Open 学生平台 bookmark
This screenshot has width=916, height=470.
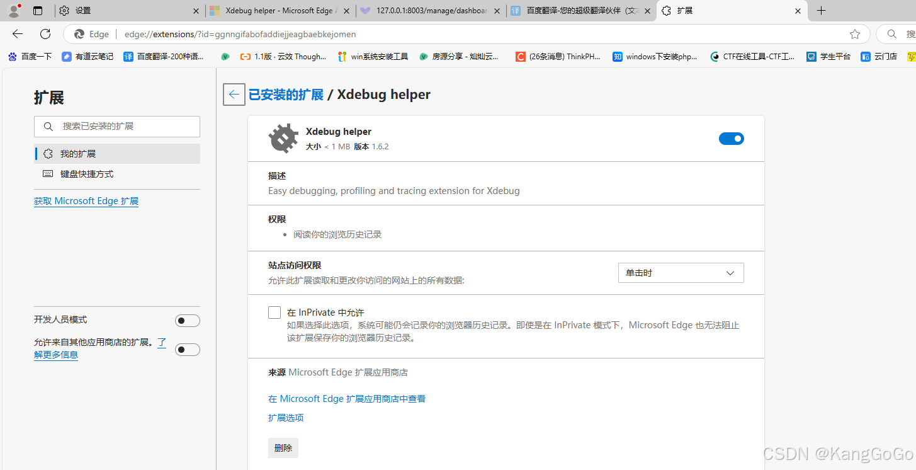point(828,57)
